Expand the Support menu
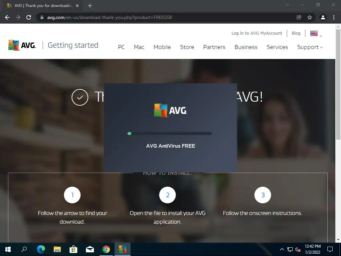Image resolution: width=341 pixels, height=256 pixels. [x=310, y=47]
